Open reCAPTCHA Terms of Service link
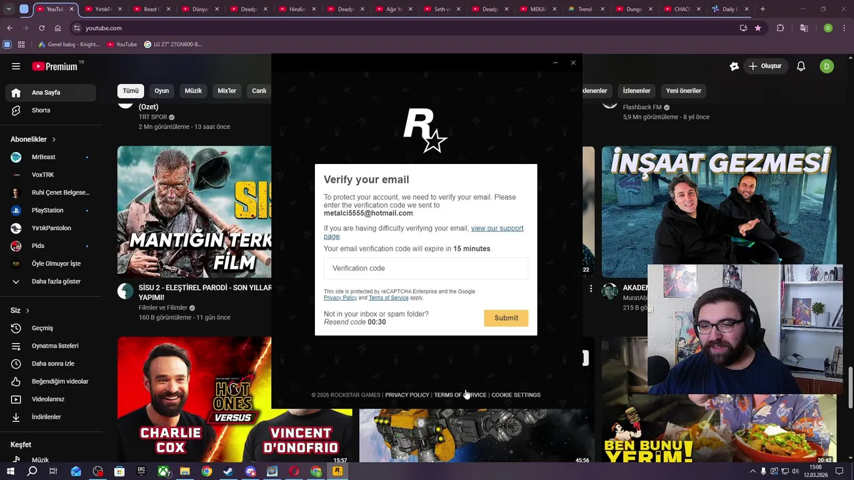 click(x=388, y=298)
